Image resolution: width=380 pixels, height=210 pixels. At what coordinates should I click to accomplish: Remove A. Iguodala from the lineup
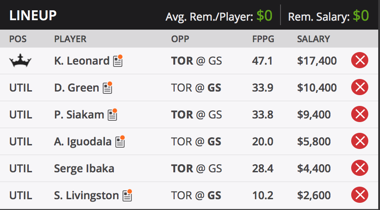(x=360, y=141)
